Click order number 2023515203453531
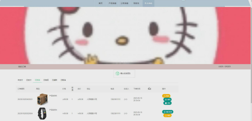The height and width of the screenshot is (121, 252). tap(25, 99)
